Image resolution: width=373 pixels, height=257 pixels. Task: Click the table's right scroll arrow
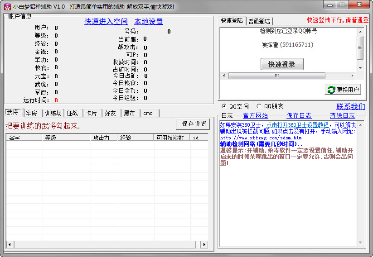[204, 244]
